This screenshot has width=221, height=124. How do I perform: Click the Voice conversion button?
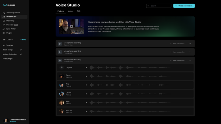click(184, 6)
